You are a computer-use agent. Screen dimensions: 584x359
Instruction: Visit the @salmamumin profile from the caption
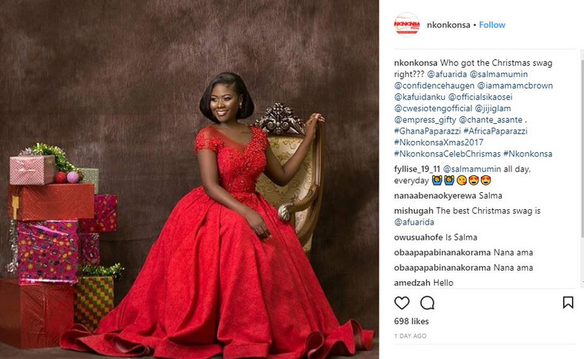pos(498,74)
